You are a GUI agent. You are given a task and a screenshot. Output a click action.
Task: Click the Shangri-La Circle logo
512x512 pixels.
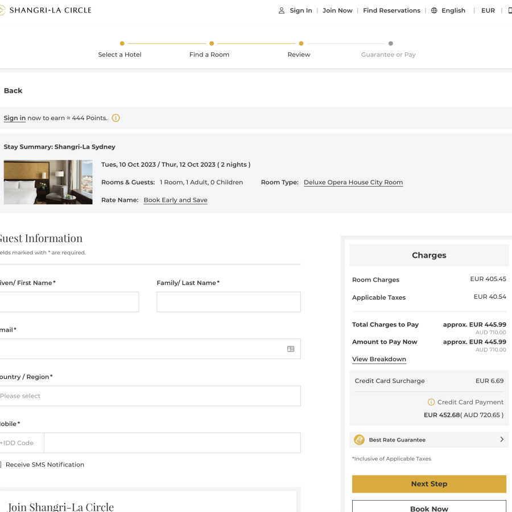[46, 10]
